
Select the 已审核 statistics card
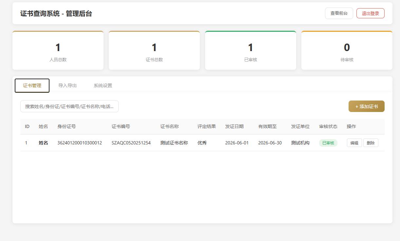click(251, 50)
